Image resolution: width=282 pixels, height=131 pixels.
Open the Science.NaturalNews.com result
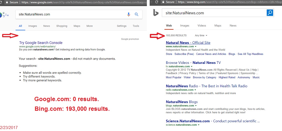213,121
